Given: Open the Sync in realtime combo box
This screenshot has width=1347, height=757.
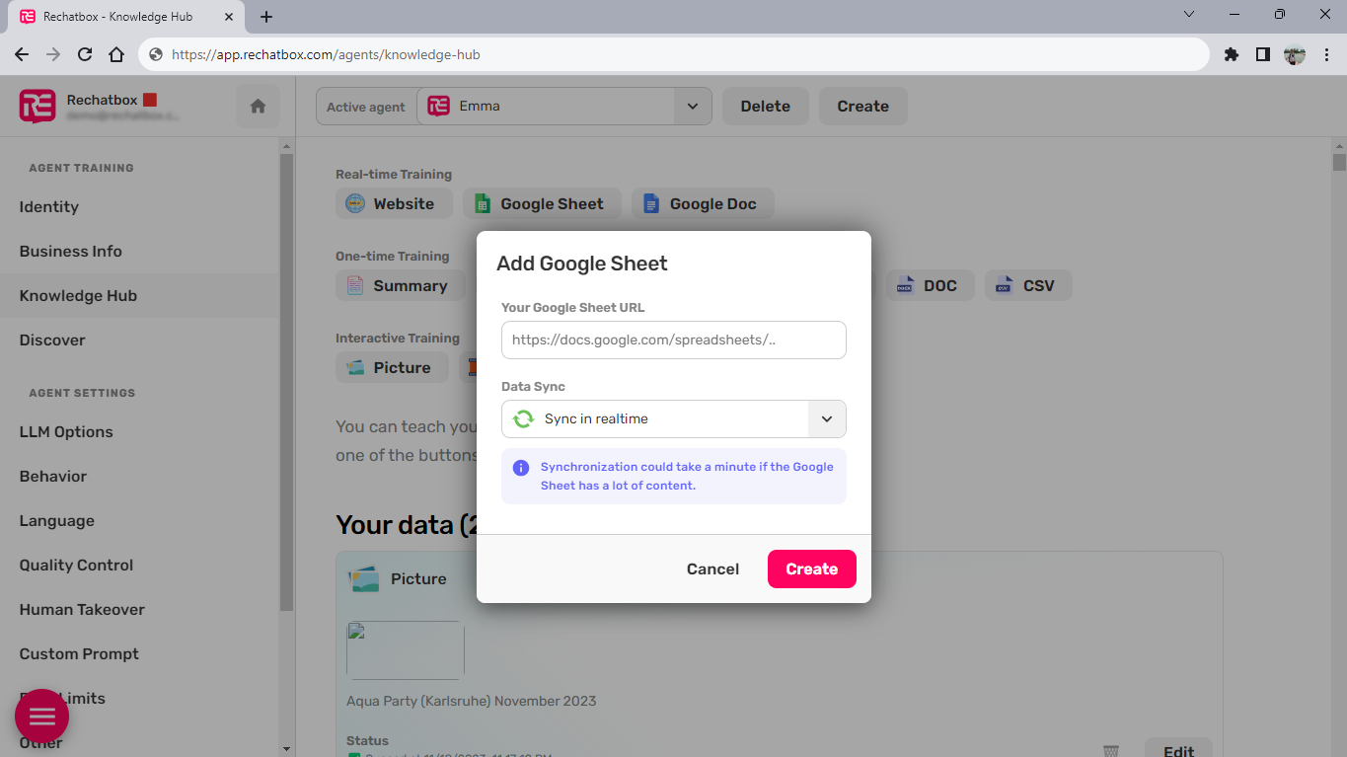Looking at the screenshot, I should [674, 418].
